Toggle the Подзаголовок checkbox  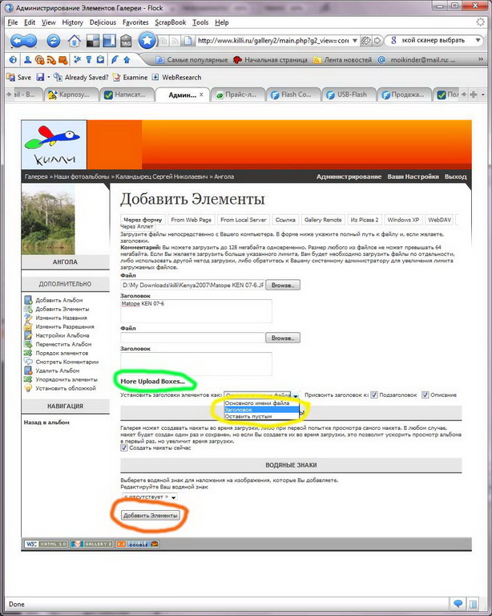pos(374,395)
